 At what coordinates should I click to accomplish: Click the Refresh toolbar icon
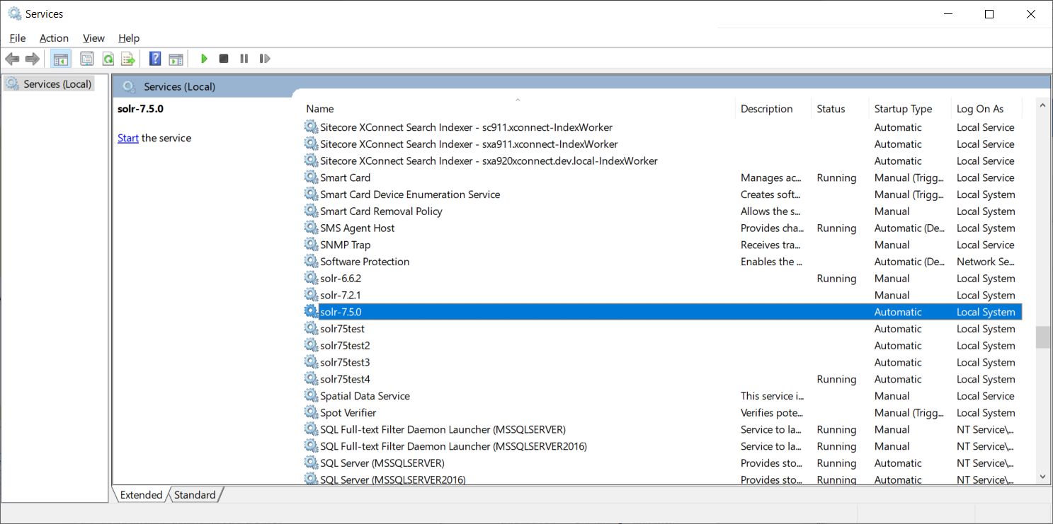[108, 59]
